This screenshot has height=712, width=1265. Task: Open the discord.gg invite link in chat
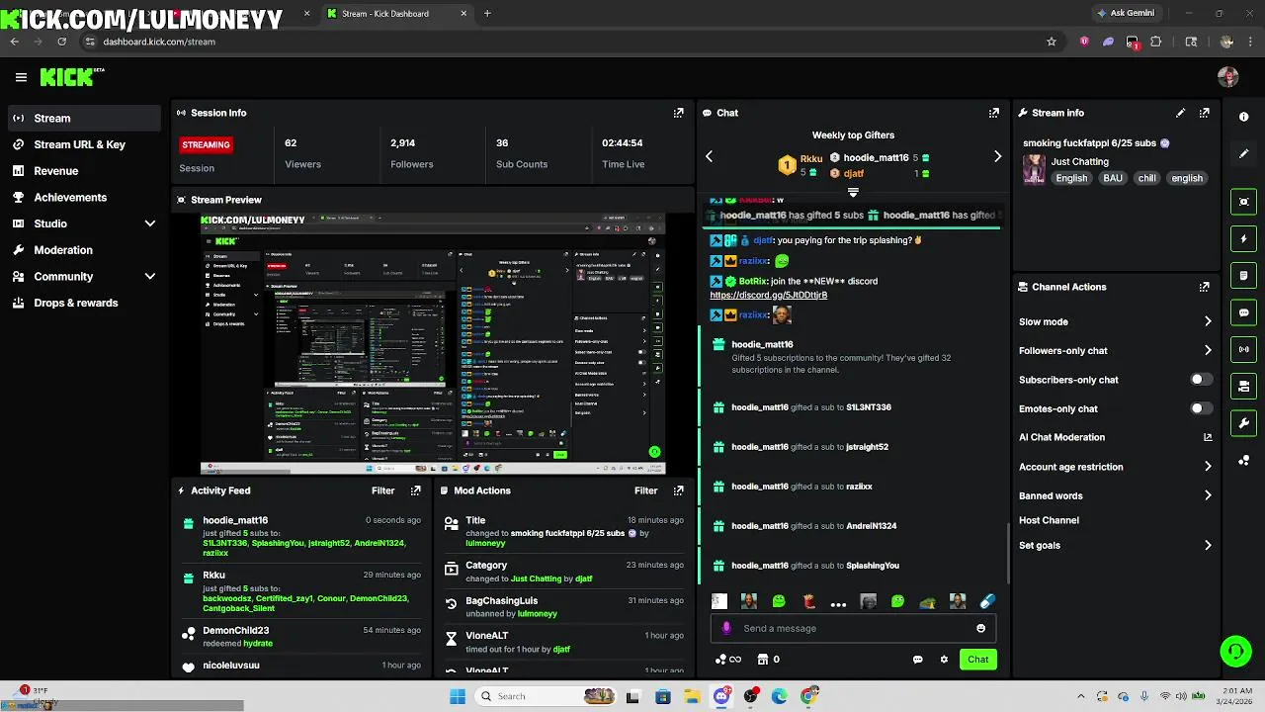768,295
